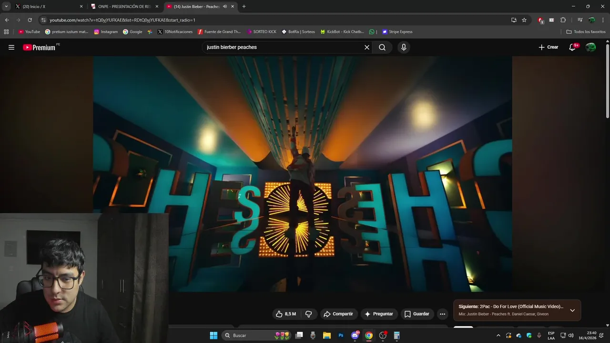610x343 pixels.
Task: Reload the current page
Action: click(30, 20)
